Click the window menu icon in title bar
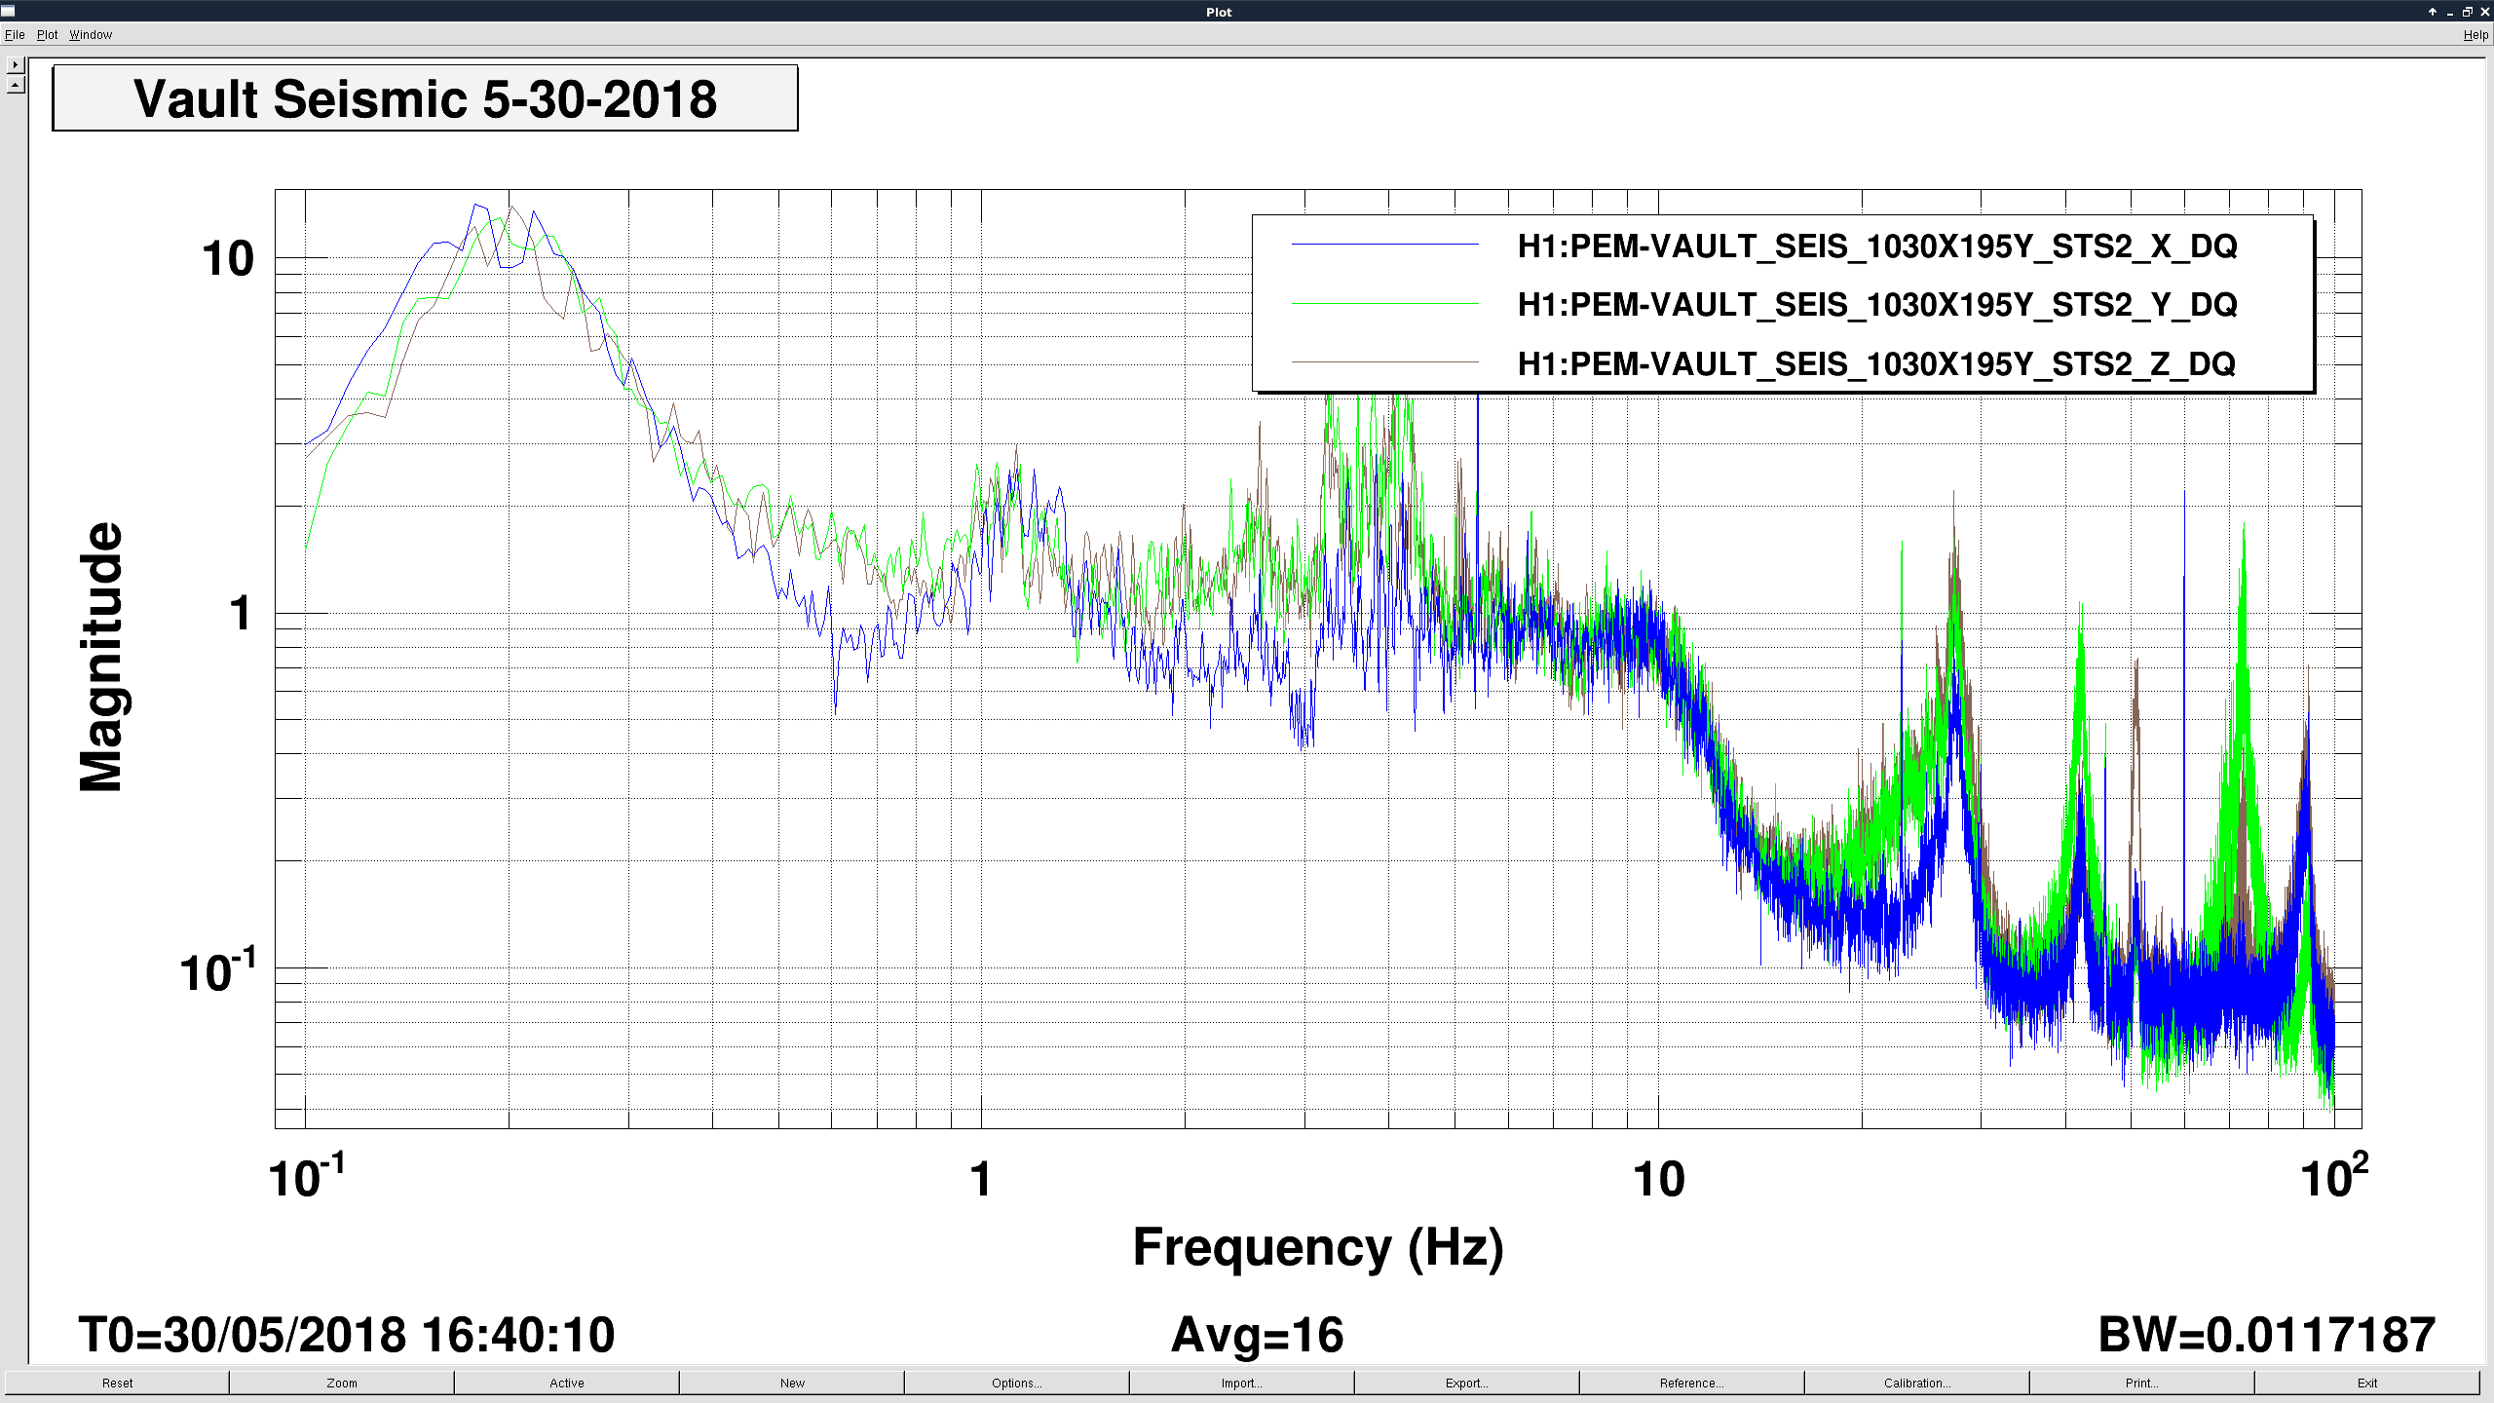This screenshot has width=2494, height=1403. pos(9,12)
